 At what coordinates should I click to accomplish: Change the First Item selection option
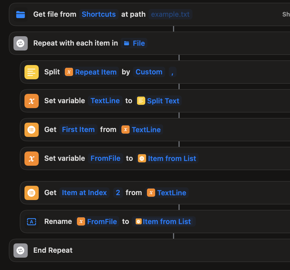pyautogui.click(x=78, y=130)
